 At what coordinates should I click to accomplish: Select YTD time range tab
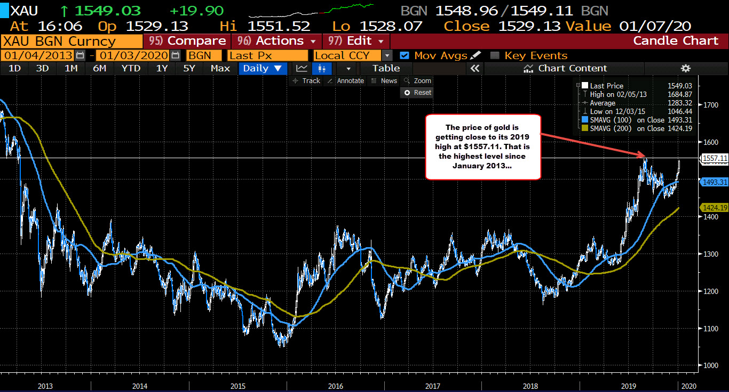131,68
